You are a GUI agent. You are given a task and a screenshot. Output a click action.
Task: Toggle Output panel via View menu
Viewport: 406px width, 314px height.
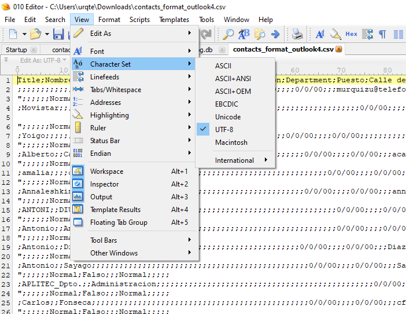click(101, 197)
